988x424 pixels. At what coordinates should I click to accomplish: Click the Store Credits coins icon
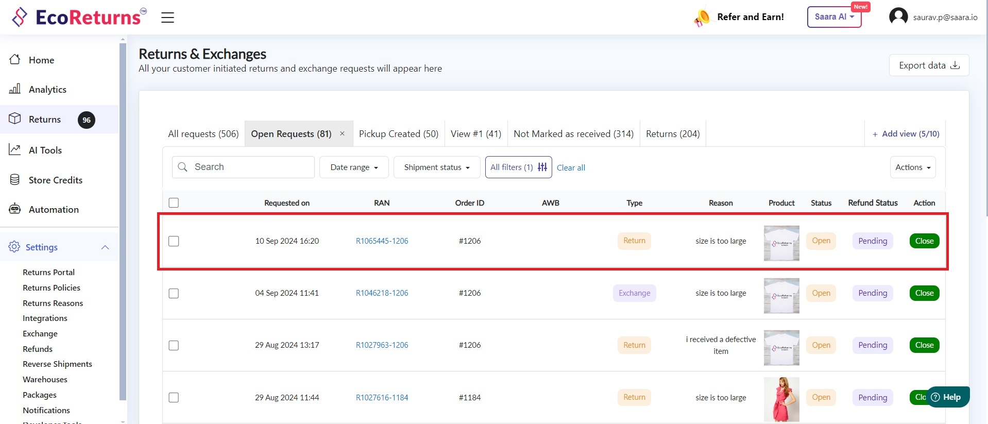click(x=15, y=180)
